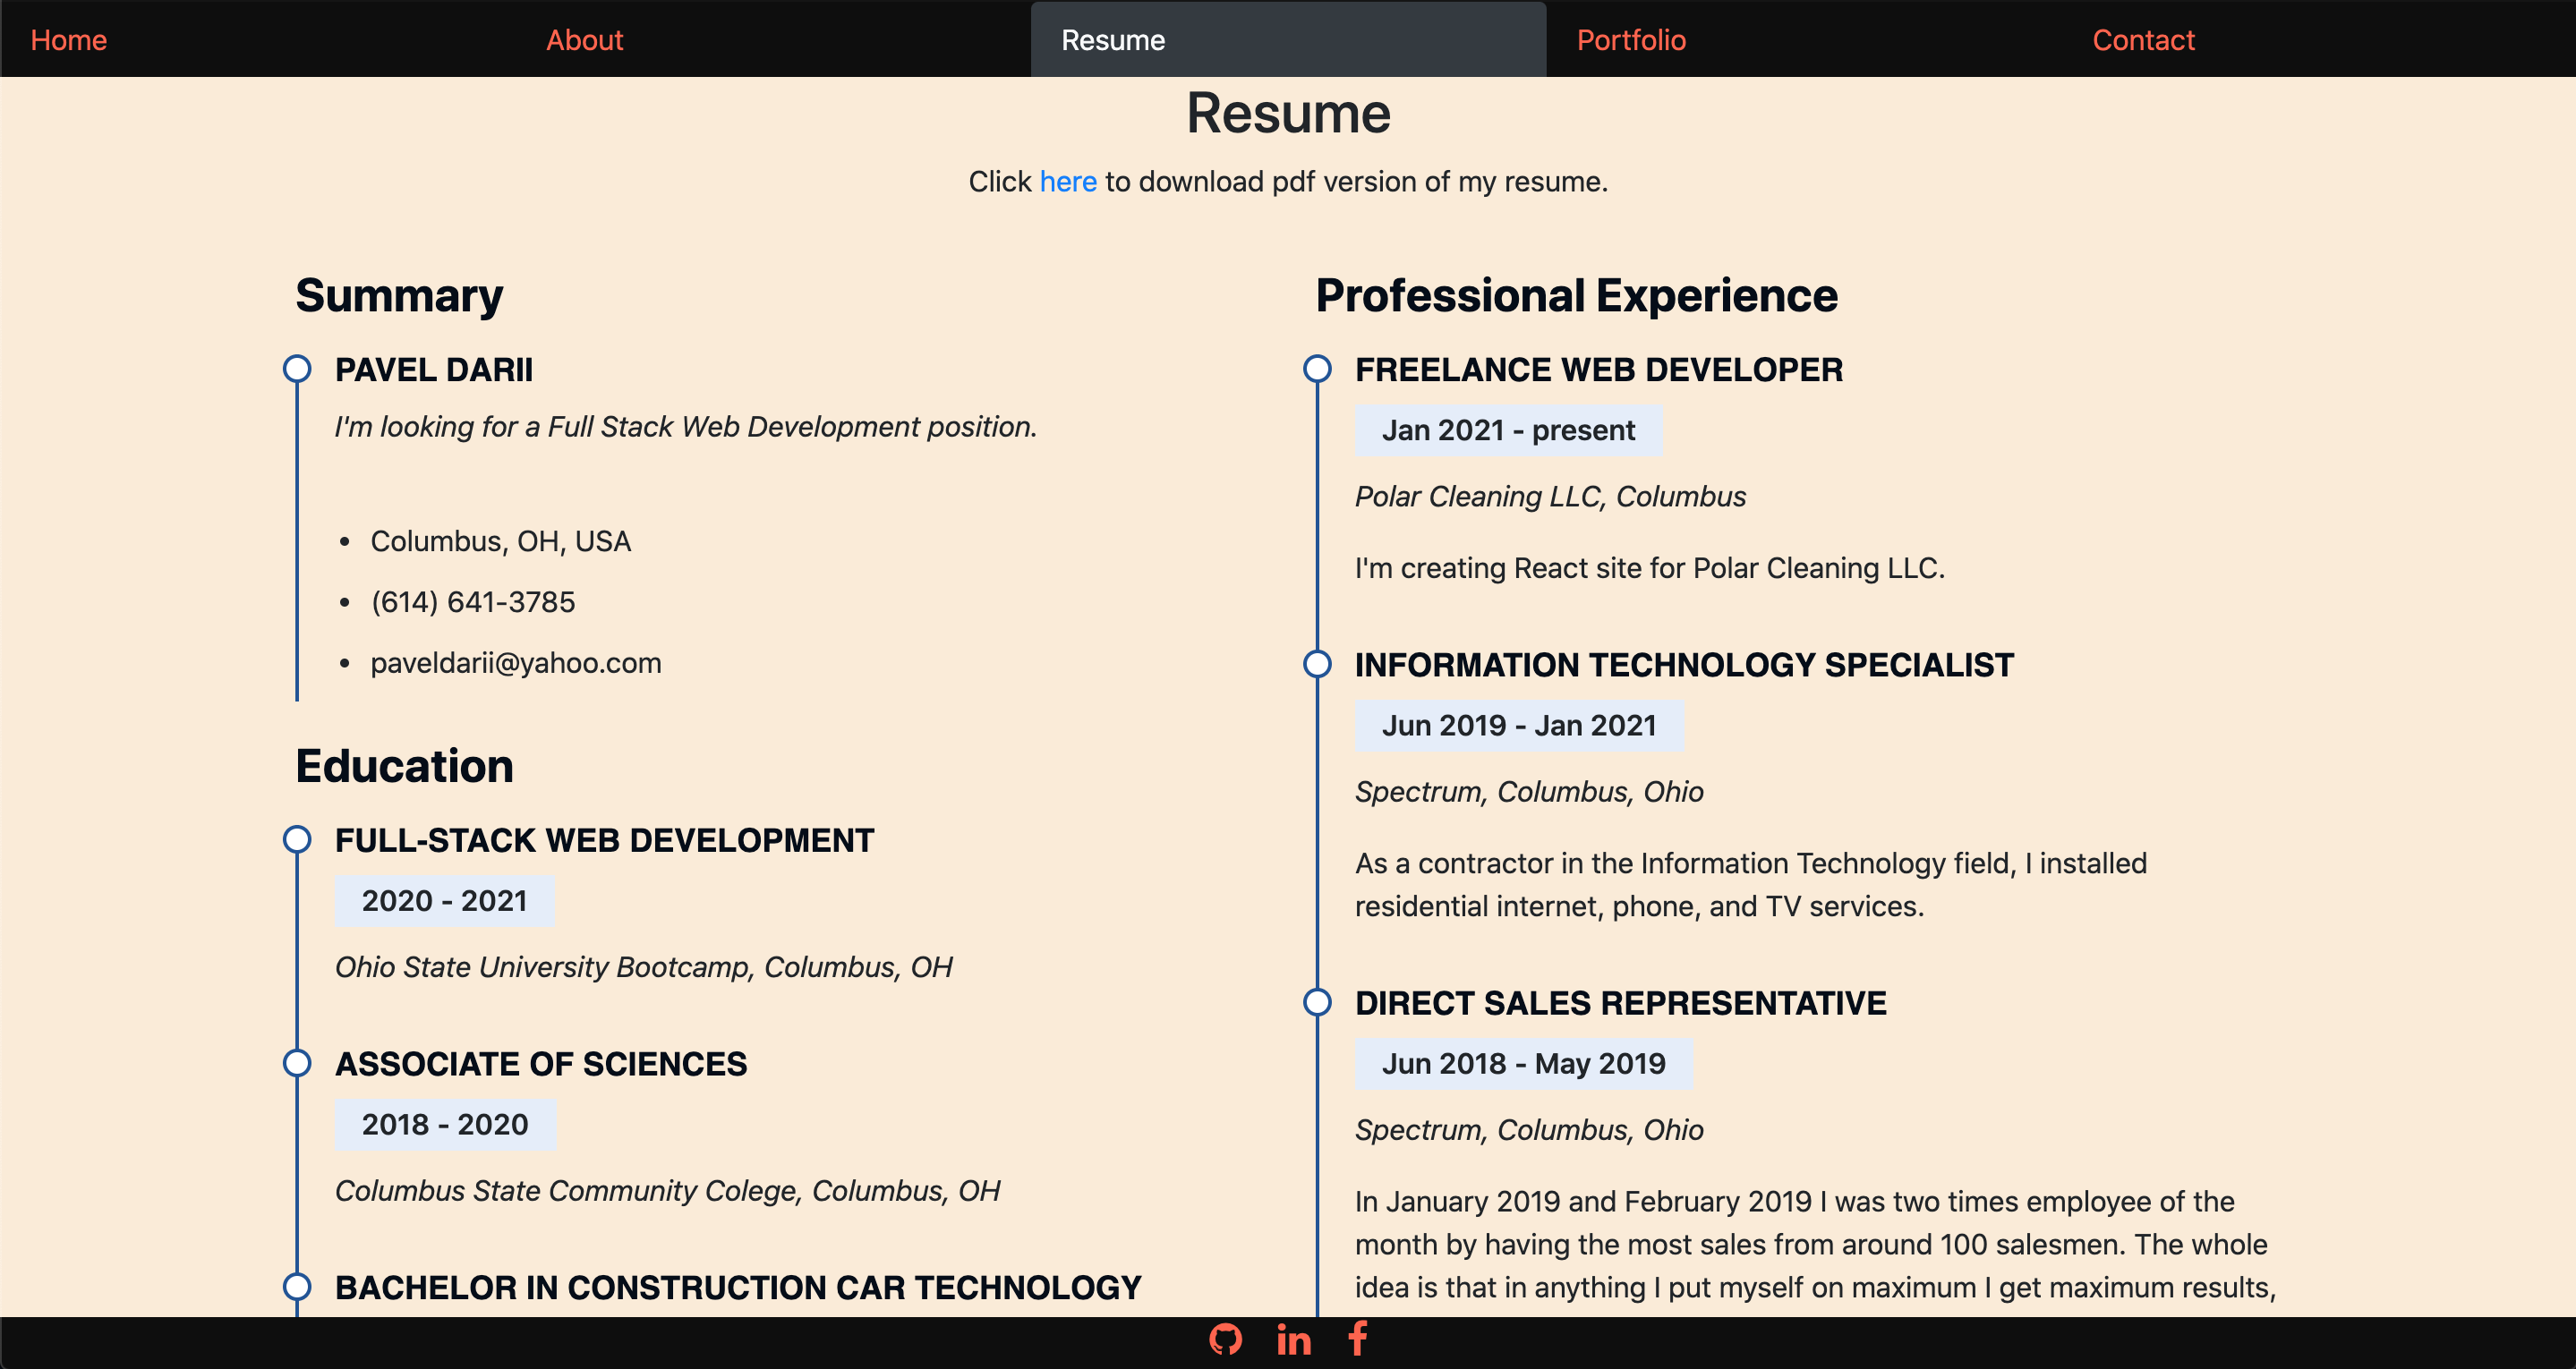
Task: Click timeline circle beside Pavel Darii
Action: click(297, 369)
